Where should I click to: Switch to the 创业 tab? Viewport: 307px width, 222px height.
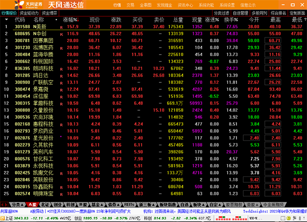(x=58, y=205)
